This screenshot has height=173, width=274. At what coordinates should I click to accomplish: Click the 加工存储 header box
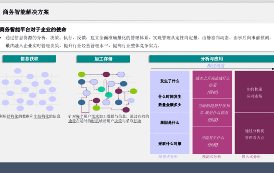(103, 59)
